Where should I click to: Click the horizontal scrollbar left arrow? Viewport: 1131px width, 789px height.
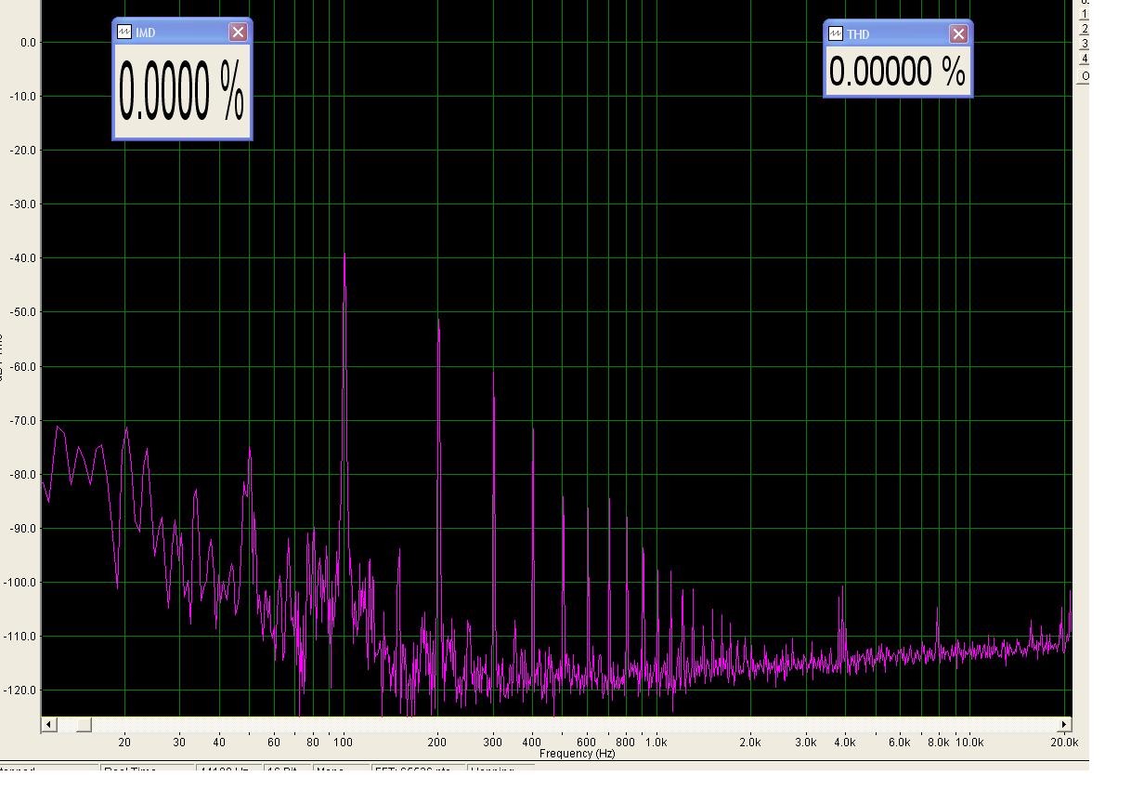point(50,725)
